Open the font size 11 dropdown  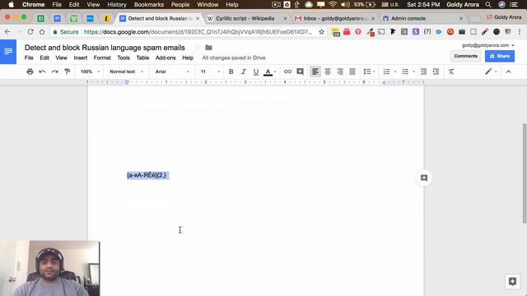(210, 72)
